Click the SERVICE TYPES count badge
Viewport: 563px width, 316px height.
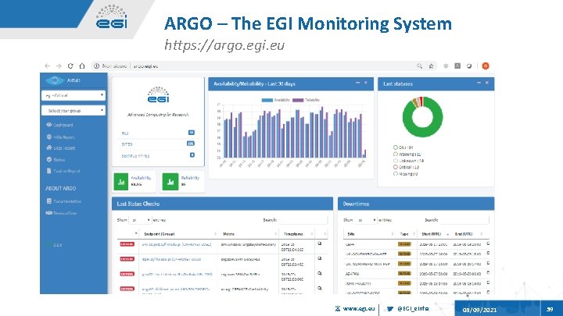[192, 155]
